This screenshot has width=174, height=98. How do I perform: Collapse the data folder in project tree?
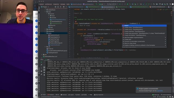45,12
